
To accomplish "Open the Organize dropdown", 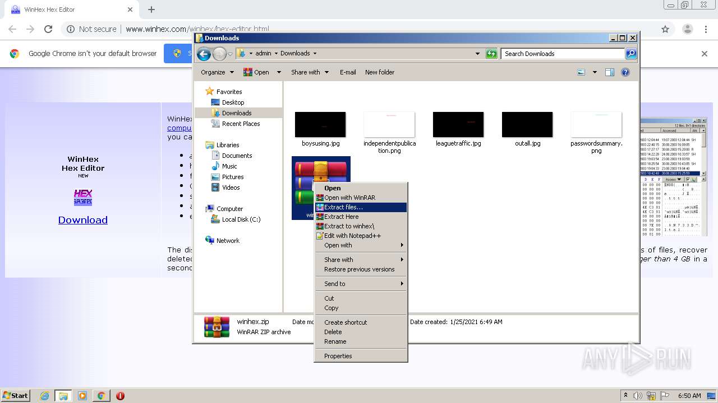I will pyautogui.click(x=217, y=72).
